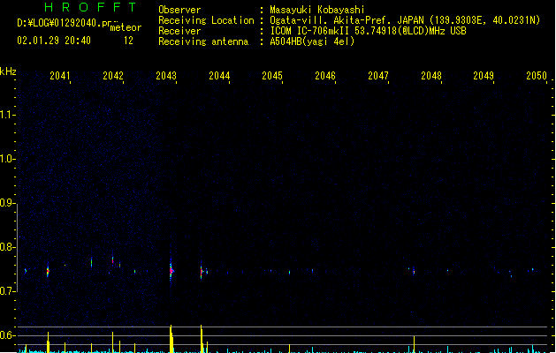The width and height of the screenshot is (556, 353).
Task: Click the 0.7 kHz frequency tick label
Action: click(x=7, y=291)
